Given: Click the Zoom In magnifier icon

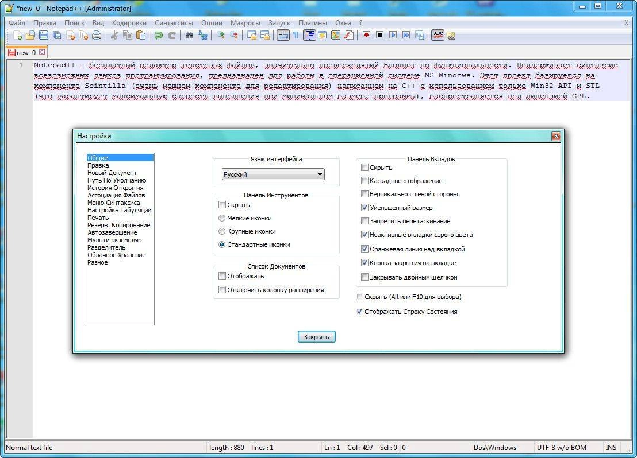Looking at the screenshot, I should click(221, 35).
